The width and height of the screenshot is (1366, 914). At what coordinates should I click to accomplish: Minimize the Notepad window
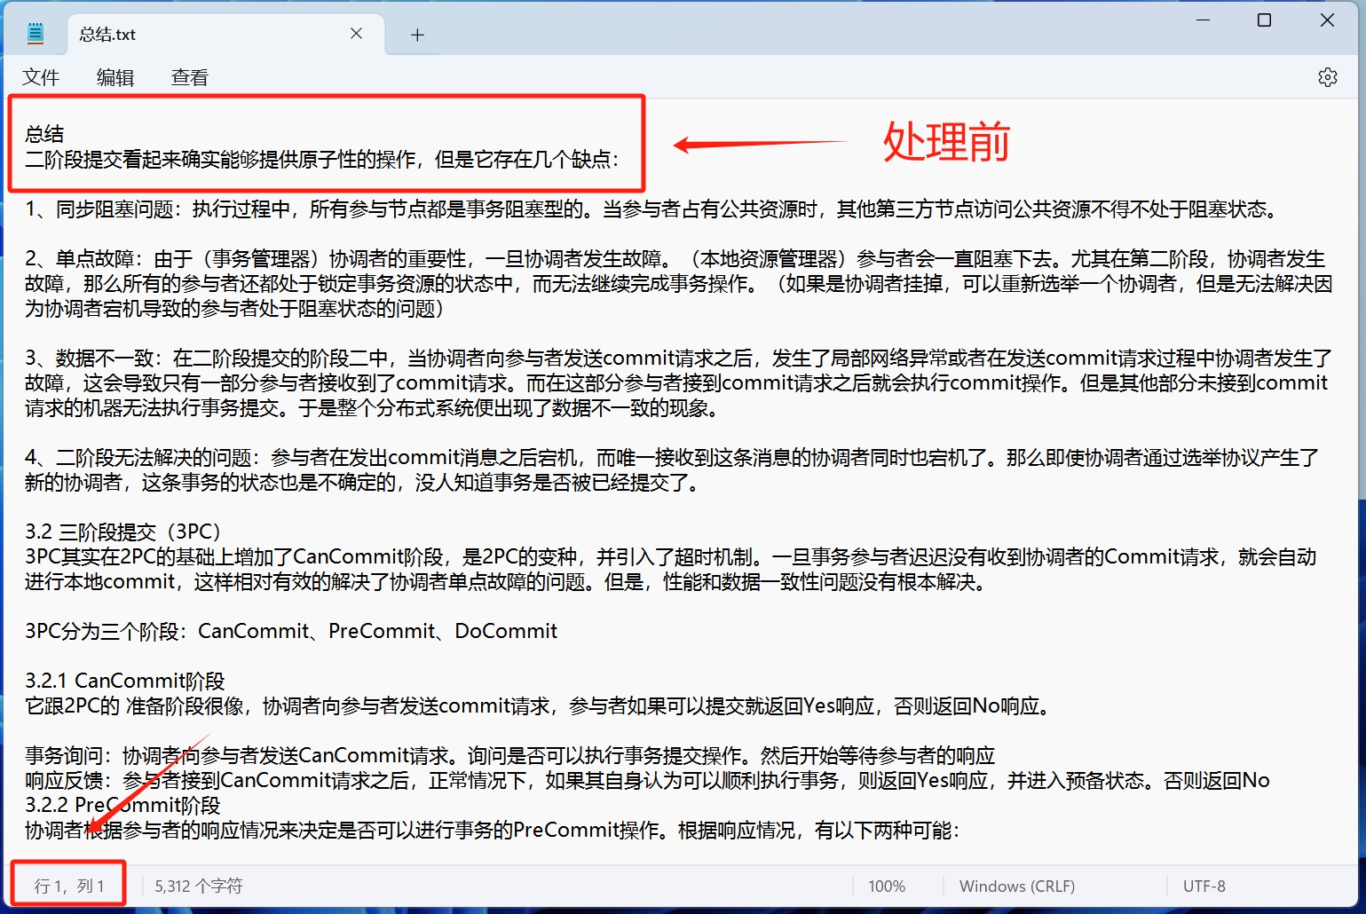[x=1202, y=20]
